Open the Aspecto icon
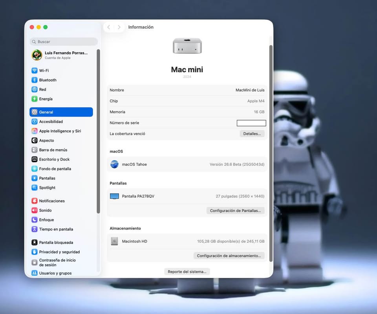This screenshot has height=314, width=377. pyautogui.click(x=35, y=140)
